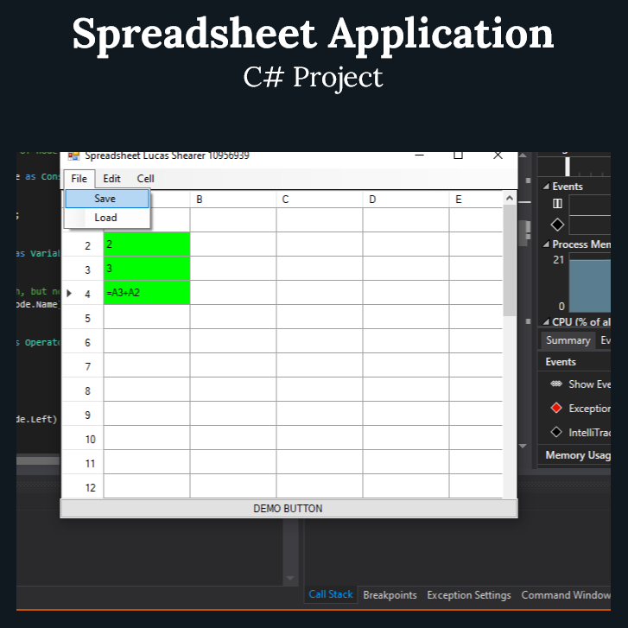
Task: Switch to the Summary tab
Action: [x=568, y=340]
